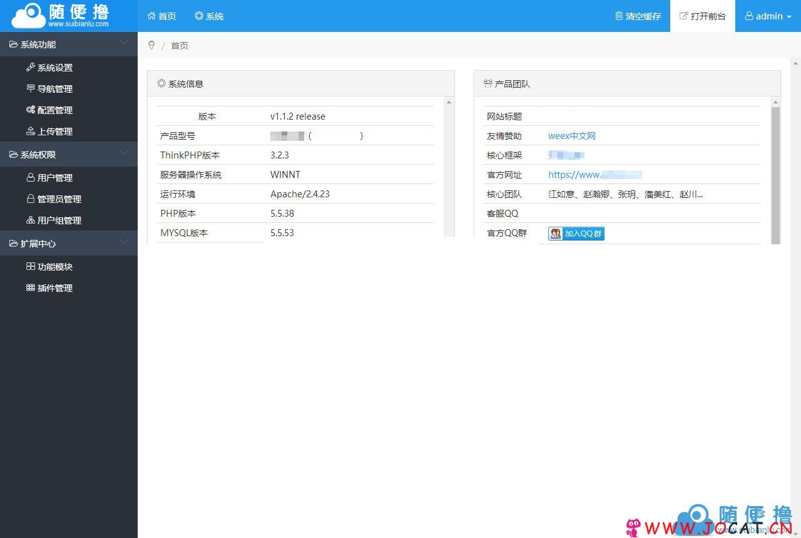Click the page scrollbar up arrow
This screenshot has width=801, height=538.
pyautogui.click(x=796, y=63)
